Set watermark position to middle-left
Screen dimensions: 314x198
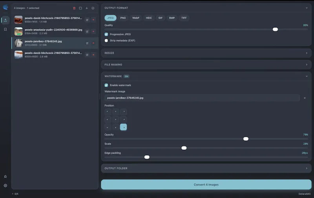click(108, 120)
